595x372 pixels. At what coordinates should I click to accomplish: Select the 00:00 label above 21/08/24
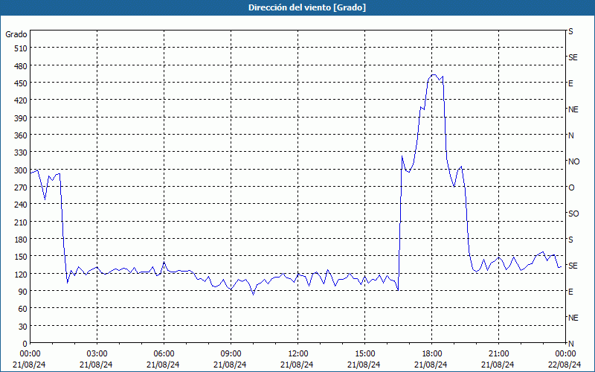coord(30,354)
